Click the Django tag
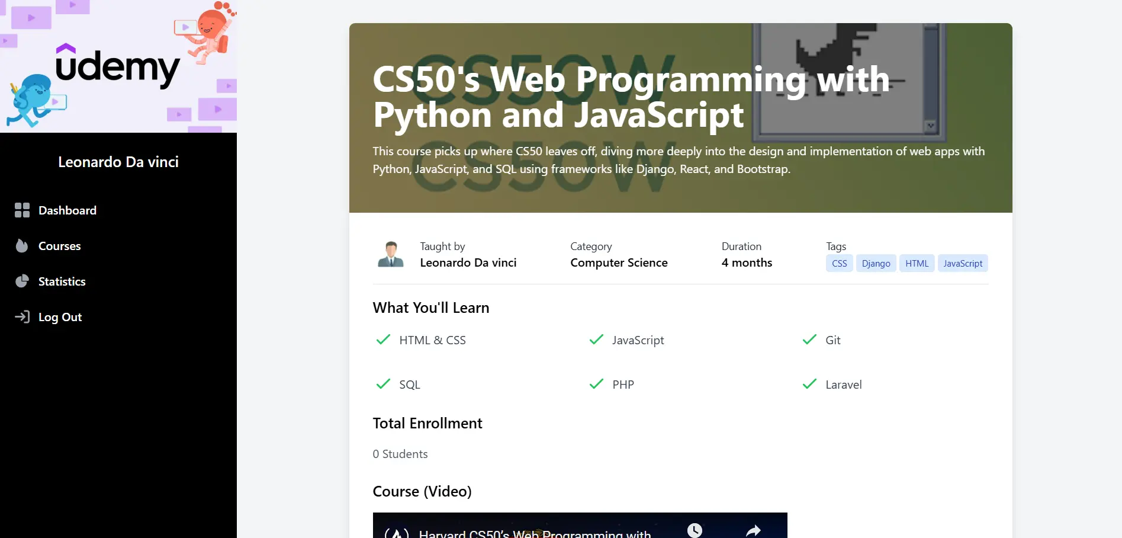 pyautogui.click(x=876, y=264)
